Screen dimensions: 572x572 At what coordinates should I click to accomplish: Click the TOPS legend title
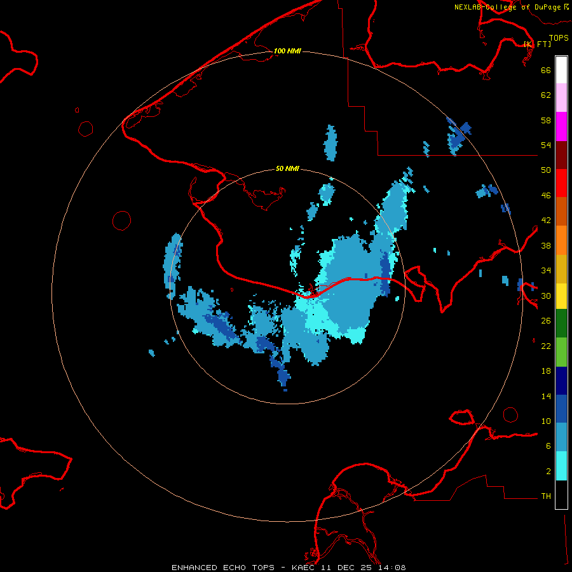[x=559, y=37]
